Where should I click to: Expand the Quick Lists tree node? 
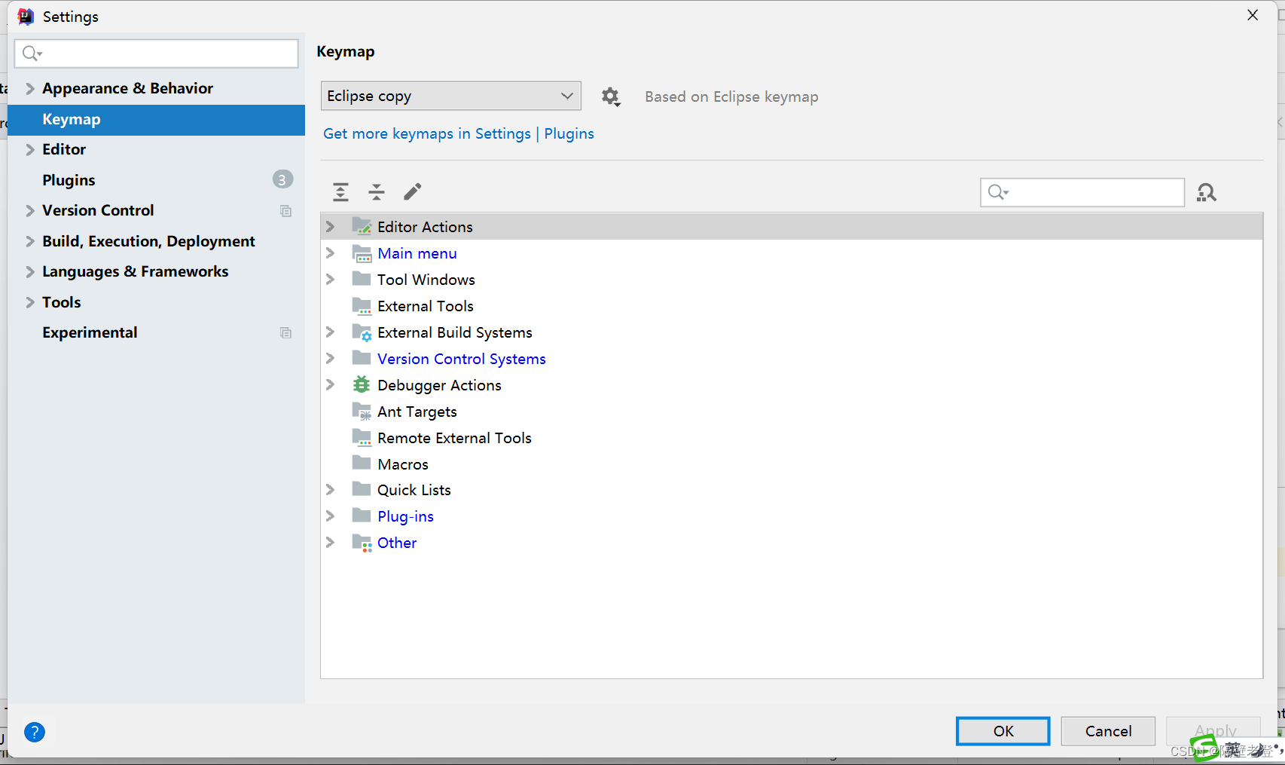[x=331, y=490]
